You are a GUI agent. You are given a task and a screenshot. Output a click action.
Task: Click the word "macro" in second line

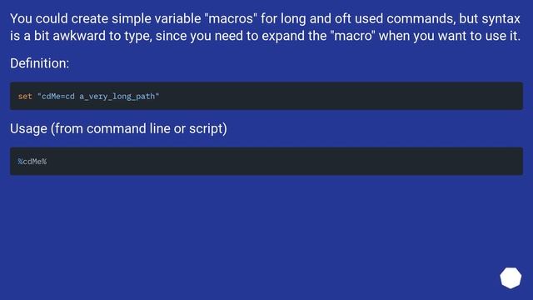[x=353, y=36]
